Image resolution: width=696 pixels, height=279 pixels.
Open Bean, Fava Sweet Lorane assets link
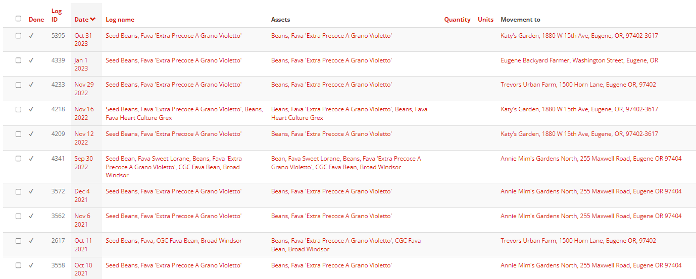click(x=346, y=163)
